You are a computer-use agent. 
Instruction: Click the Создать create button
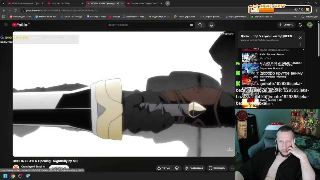tap(286, 25)
